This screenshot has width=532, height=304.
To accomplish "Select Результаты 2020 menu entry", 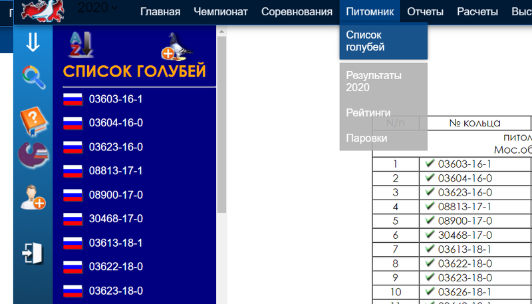I will click(x=384, y=81).
